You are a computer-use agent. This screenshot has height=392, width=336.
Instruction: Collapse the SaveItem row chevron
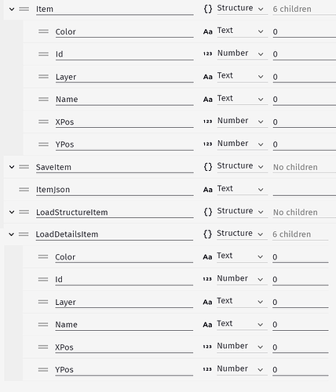point(12,167)
